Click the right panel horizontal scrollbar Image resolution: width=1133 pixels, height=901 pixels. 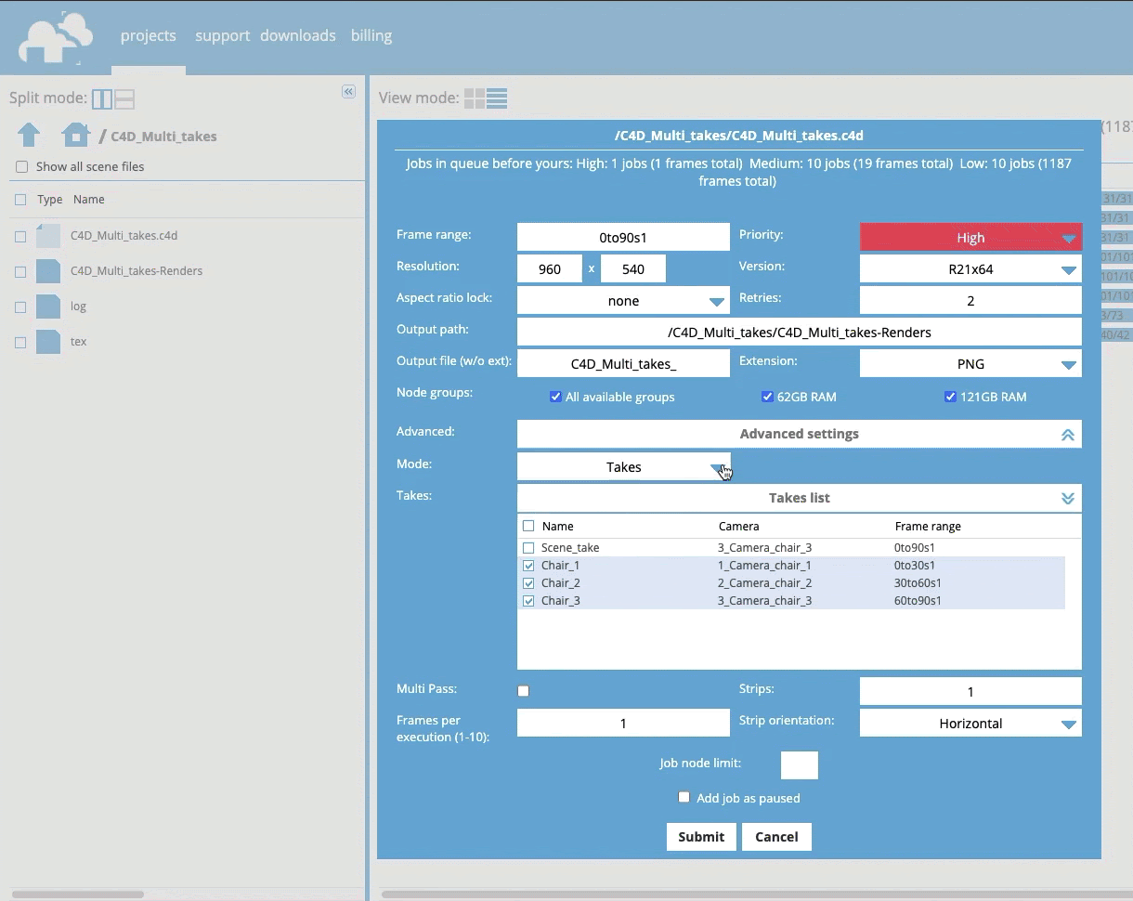click(757, 894)
